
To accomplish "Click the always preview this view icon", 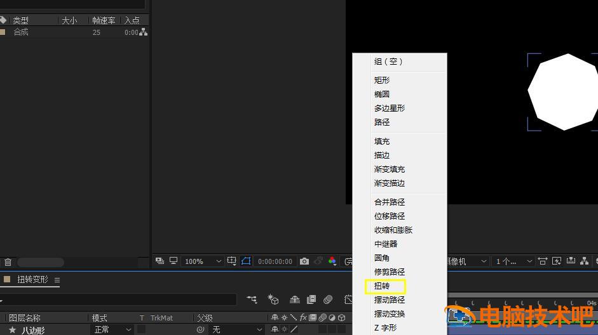I will pos(159,261).
